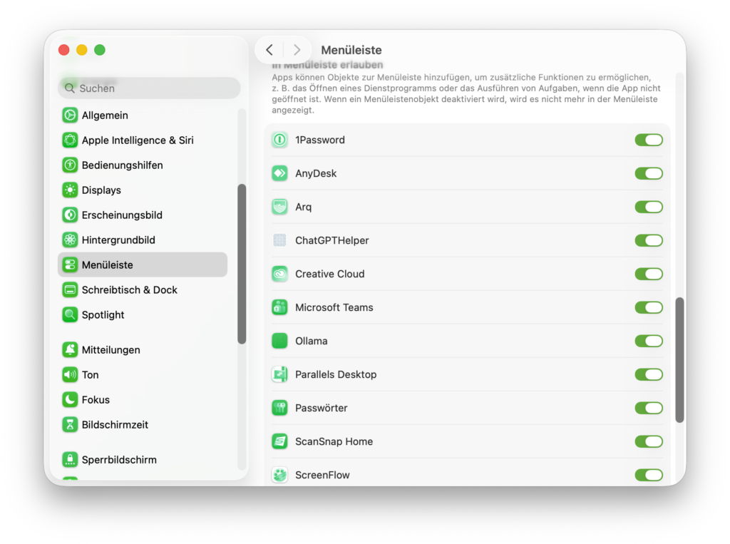Click the Creative Cloud app icon
The image size is (730, 544).
coord(279,274)
